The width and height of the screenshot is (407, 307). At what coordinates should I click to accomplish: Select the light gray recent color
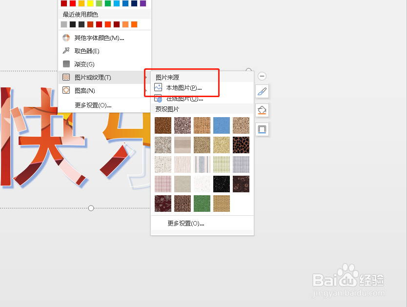64,24
